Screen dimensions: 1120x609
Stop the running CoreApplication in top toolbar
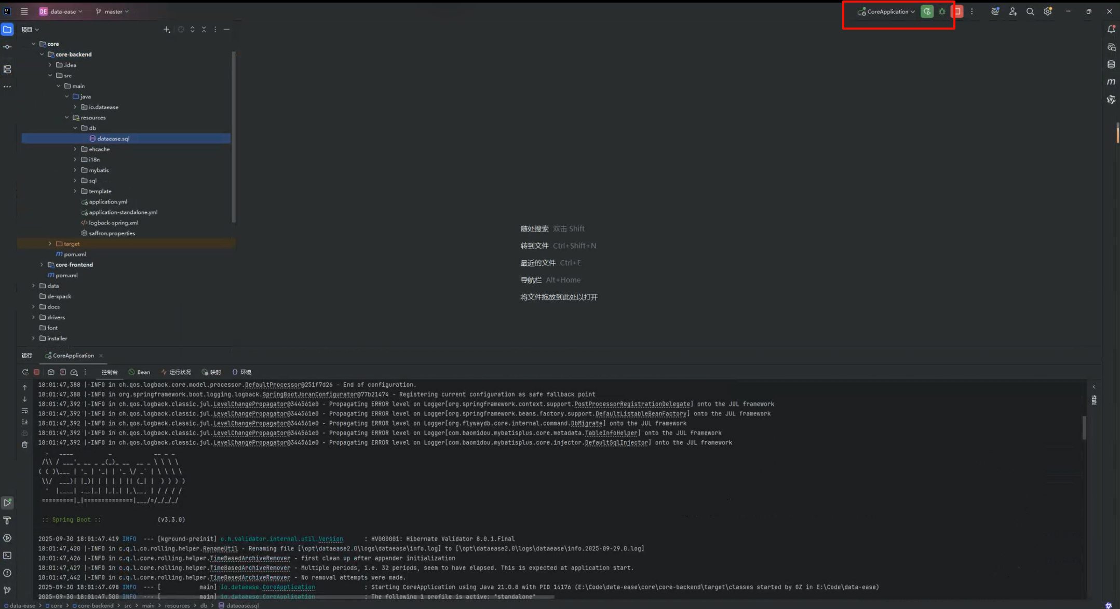click(x=957, y=11)
